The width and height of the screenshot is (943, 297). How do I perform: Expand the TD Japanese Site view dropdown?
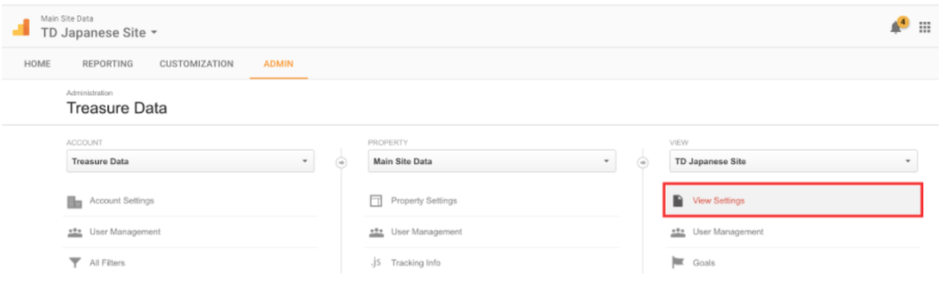coord(792,162)
